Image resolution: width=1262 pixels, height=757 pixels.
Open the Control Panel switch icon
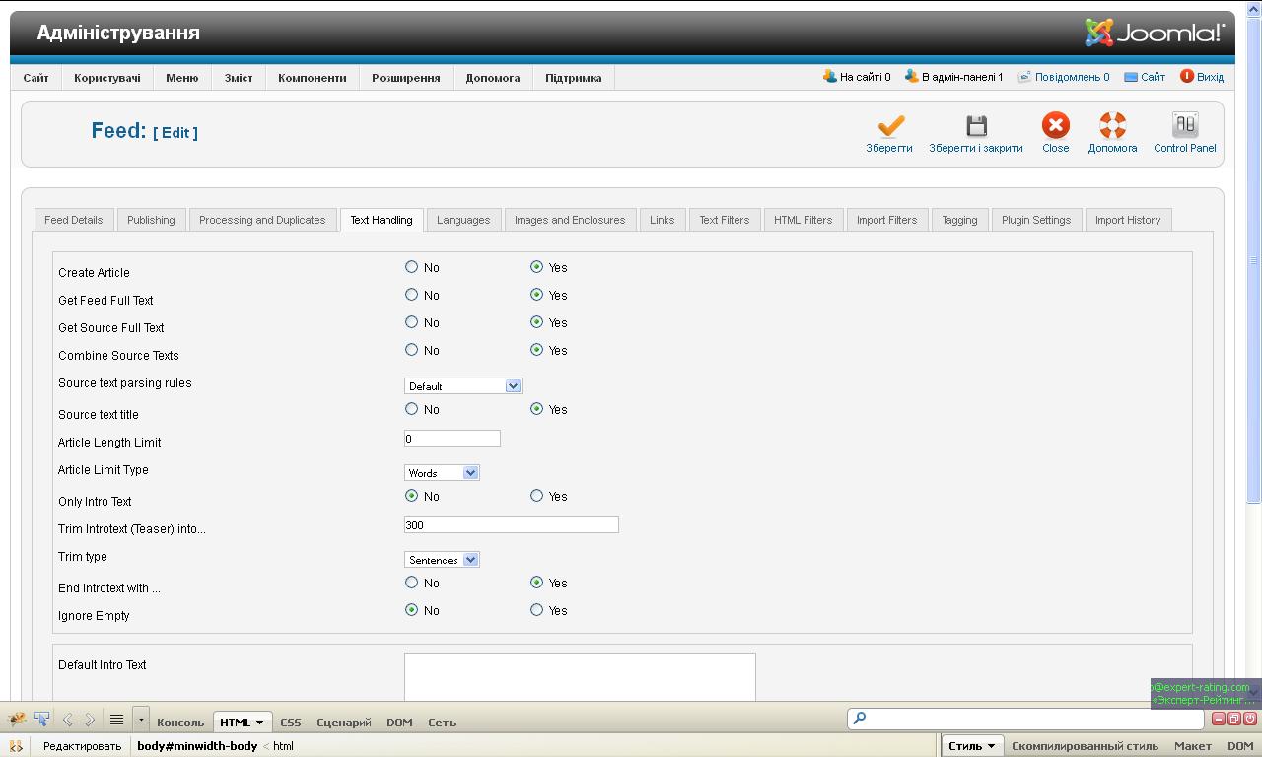[1184, 125]
